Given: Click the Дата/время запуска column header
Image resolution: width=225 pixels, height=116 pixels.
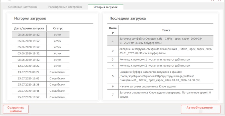Looking at the screenshot, I should 29,29.
